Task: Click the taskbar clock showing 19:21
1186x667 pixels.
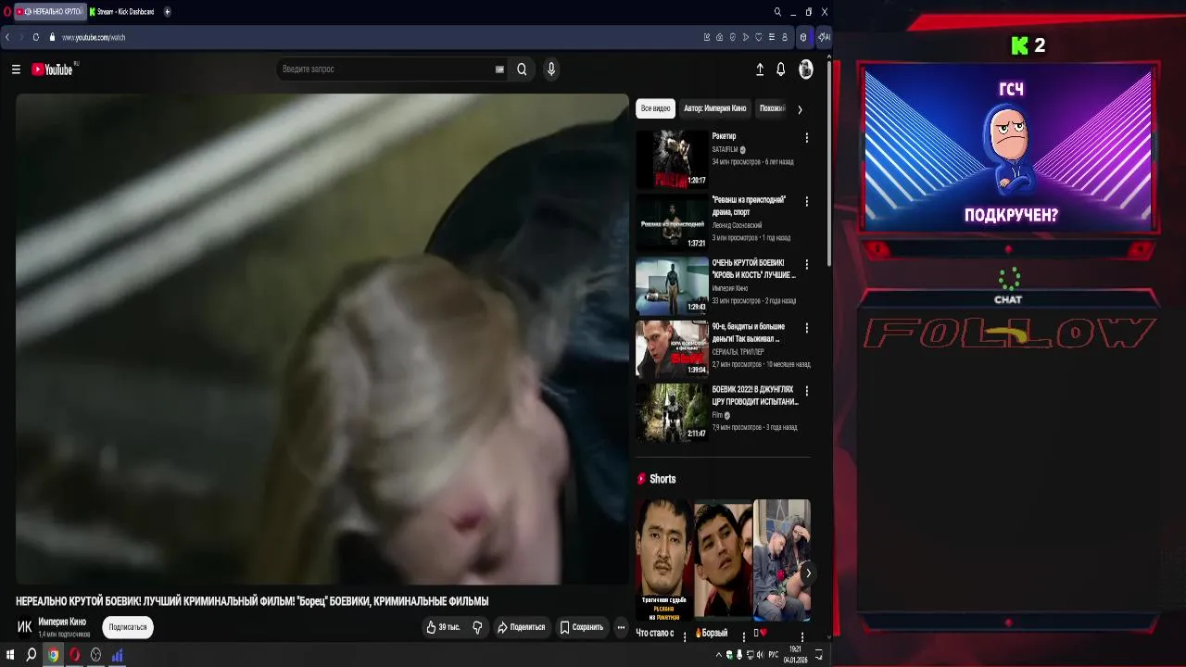Action: click(x=795, y=655)
